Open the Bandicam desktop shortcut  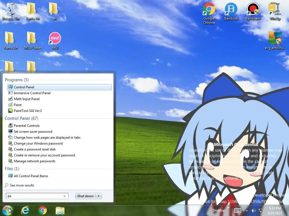click(x=253, y=11)
